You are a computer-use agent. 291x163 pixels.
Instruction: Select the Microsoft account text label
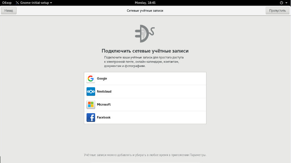(x=104, y=104)
